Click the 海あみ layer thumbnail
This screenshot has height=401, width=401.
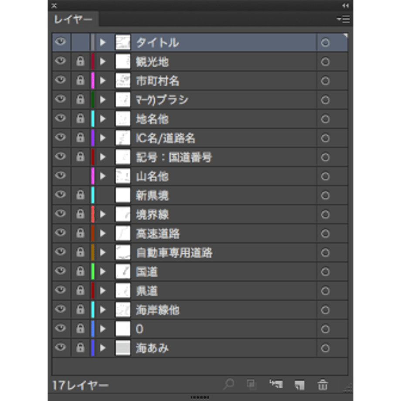pos(123,348)
